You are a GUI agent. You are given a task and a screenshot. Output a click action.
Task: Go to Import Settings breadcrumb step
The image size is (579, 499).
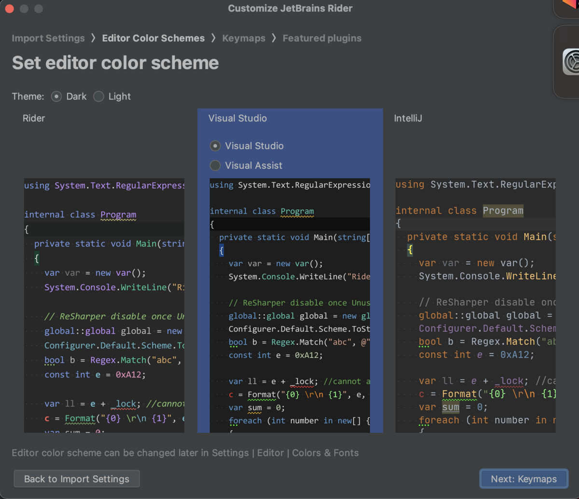pyautogui.click(x=48, y=38)
